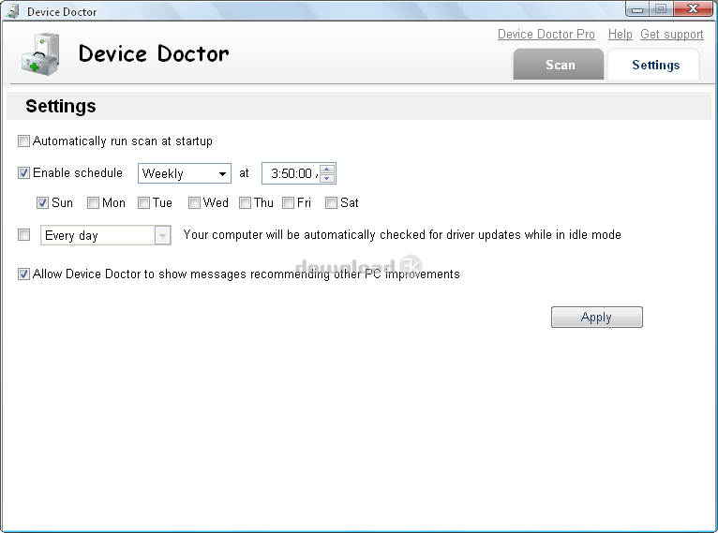718x533 pixels.
Task: Click the Device Doctor medical kit logo
Action: tap(40, 54)
